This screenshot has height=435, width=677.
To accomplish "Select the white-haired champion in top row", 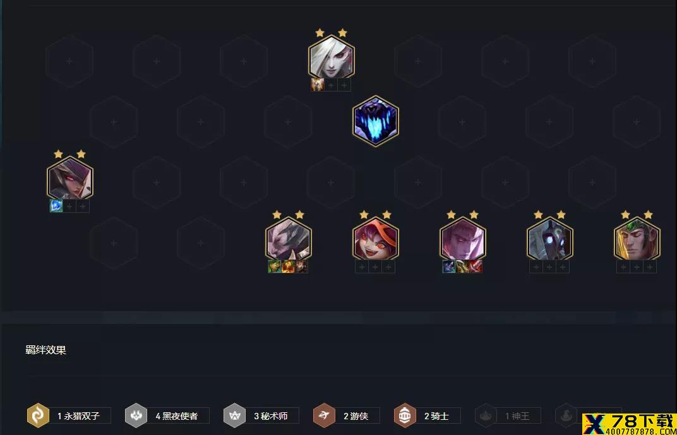I will coord(331,58).
